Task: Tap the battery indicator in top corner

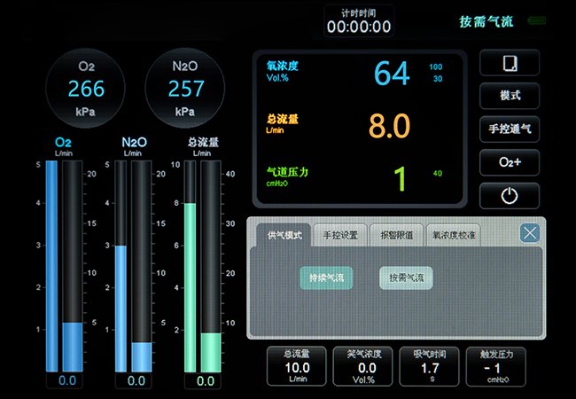Action: pos(537,20)
